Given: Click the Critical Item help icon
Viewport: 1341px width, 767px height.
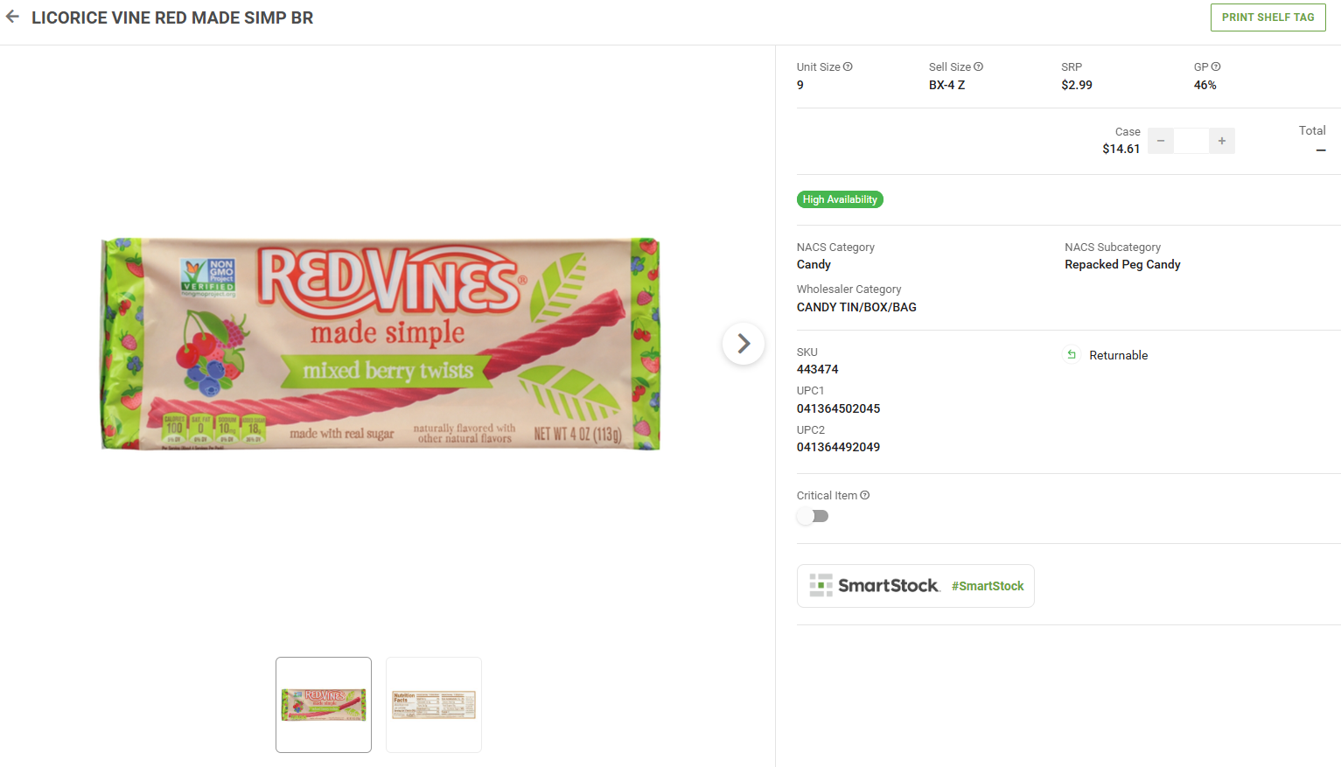Looking at the screenshot, I should [x=865, y=495].
